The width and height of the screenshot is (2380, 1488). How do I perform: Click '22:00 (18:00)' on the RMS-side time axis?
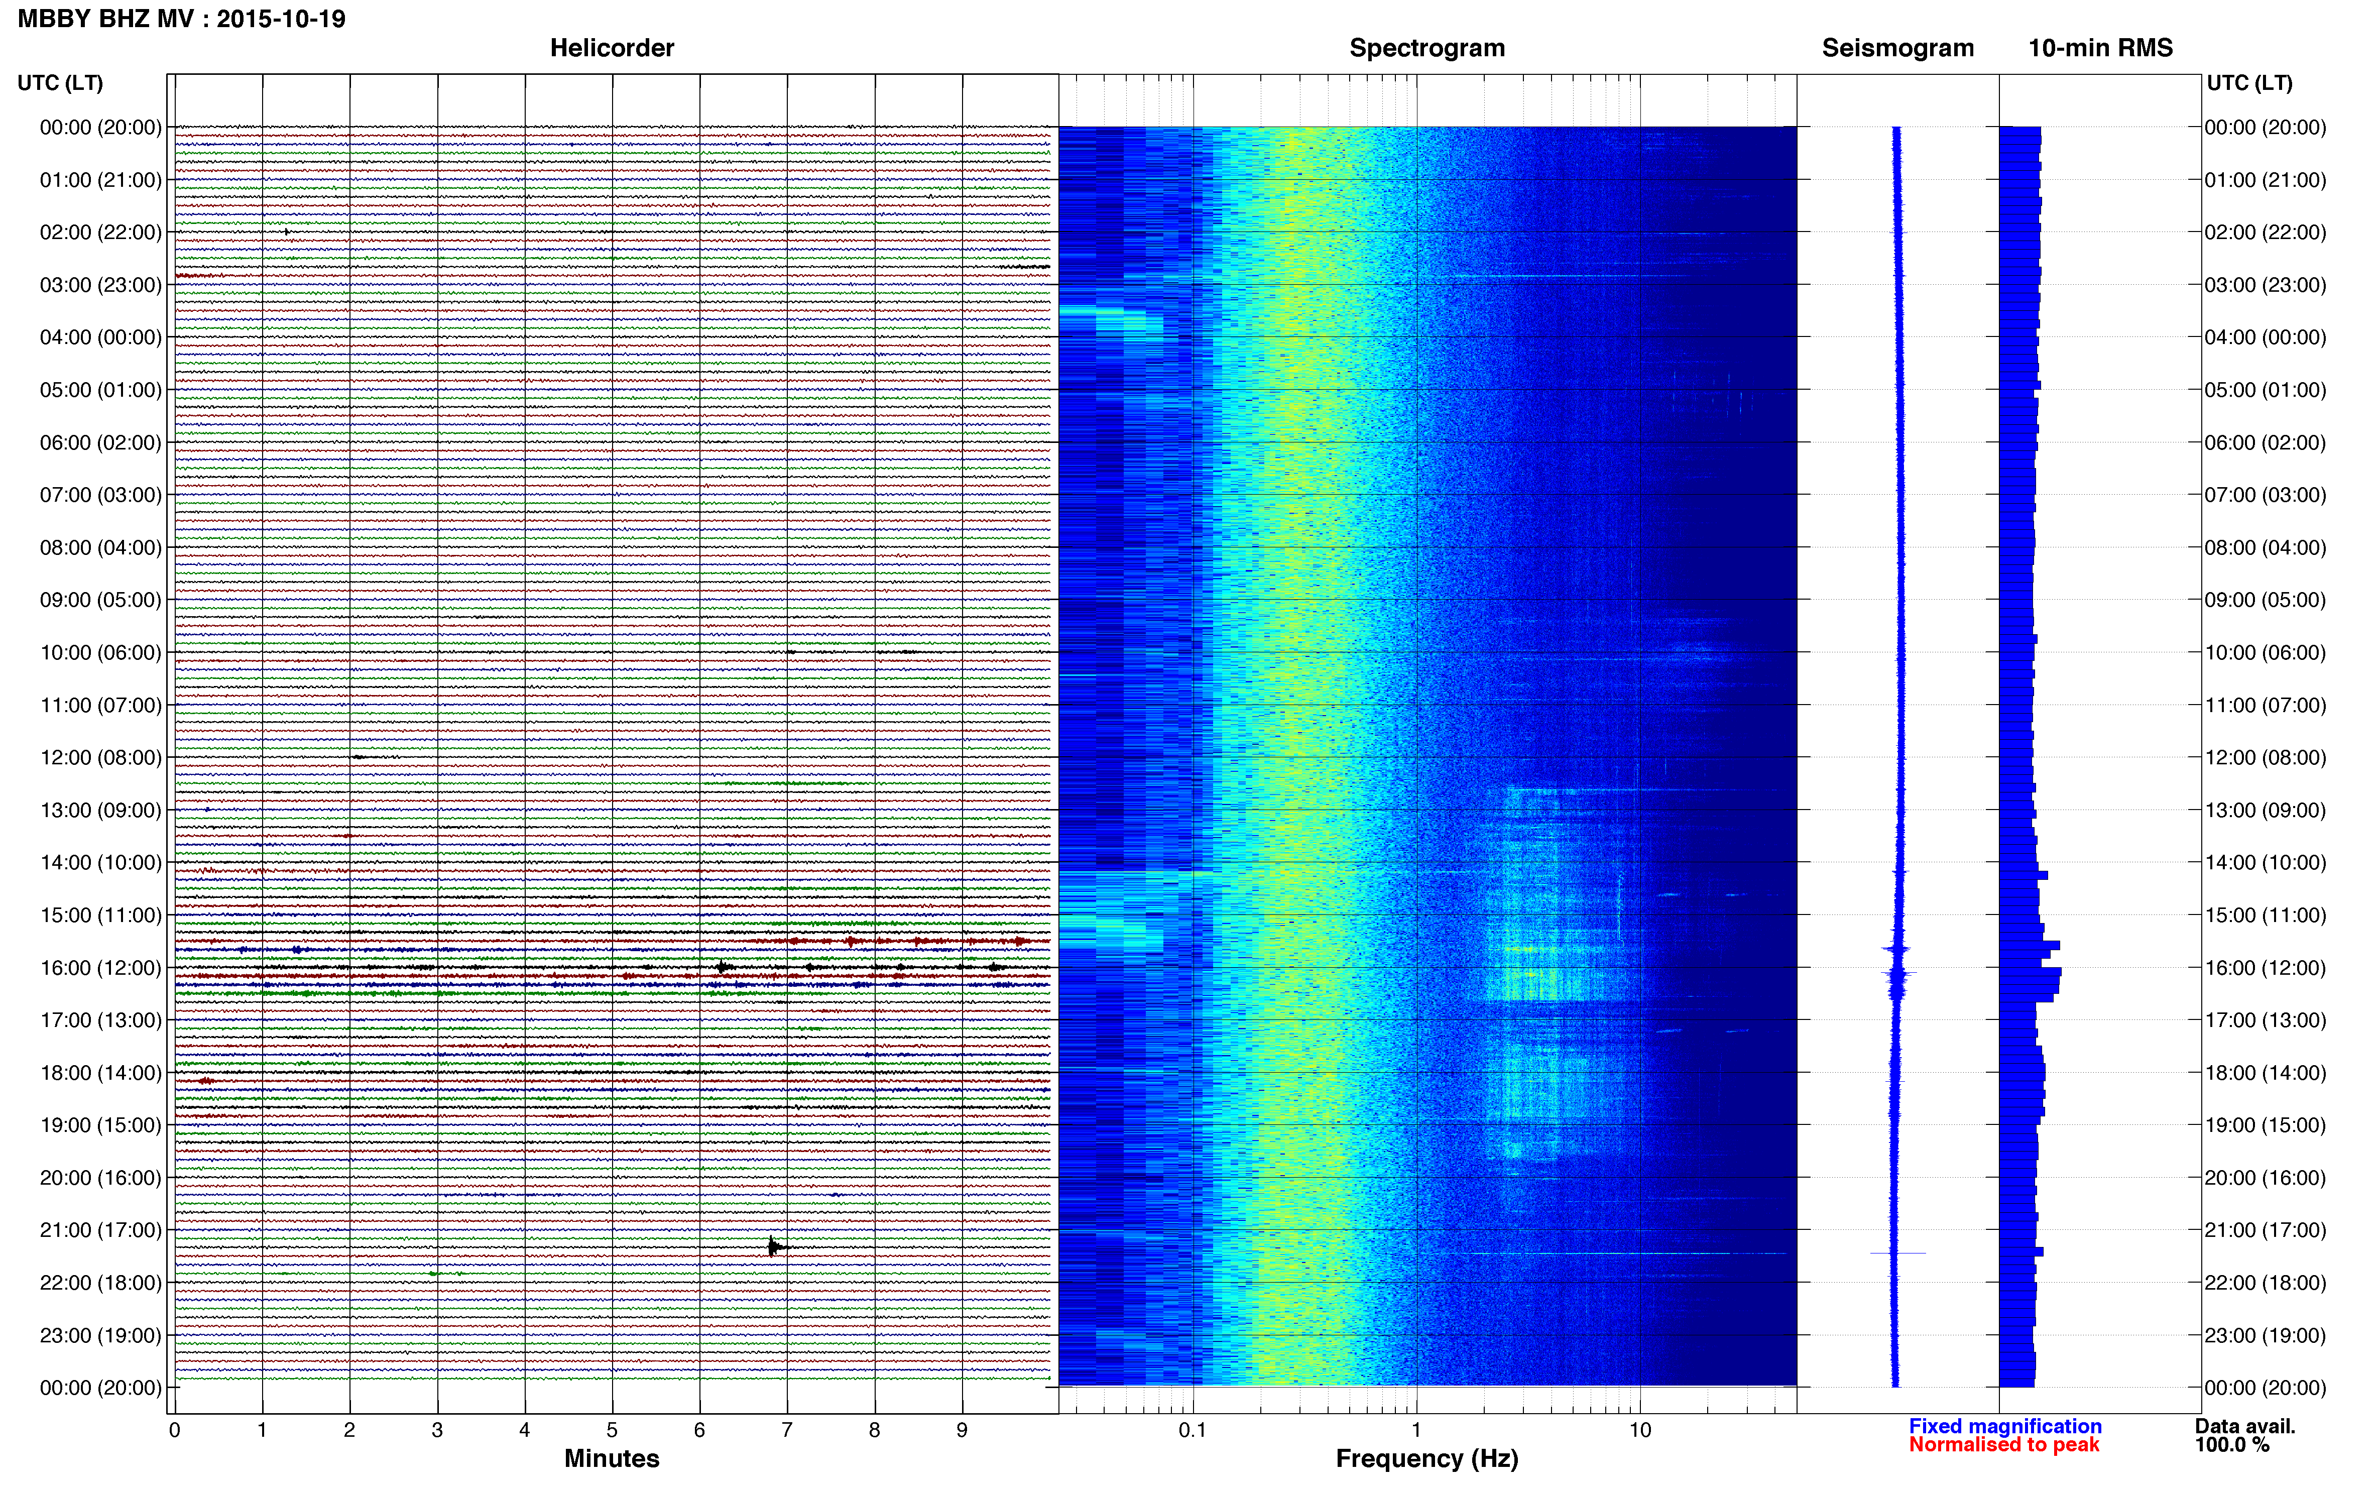pyautogui.click(x=2265, y=1283)
